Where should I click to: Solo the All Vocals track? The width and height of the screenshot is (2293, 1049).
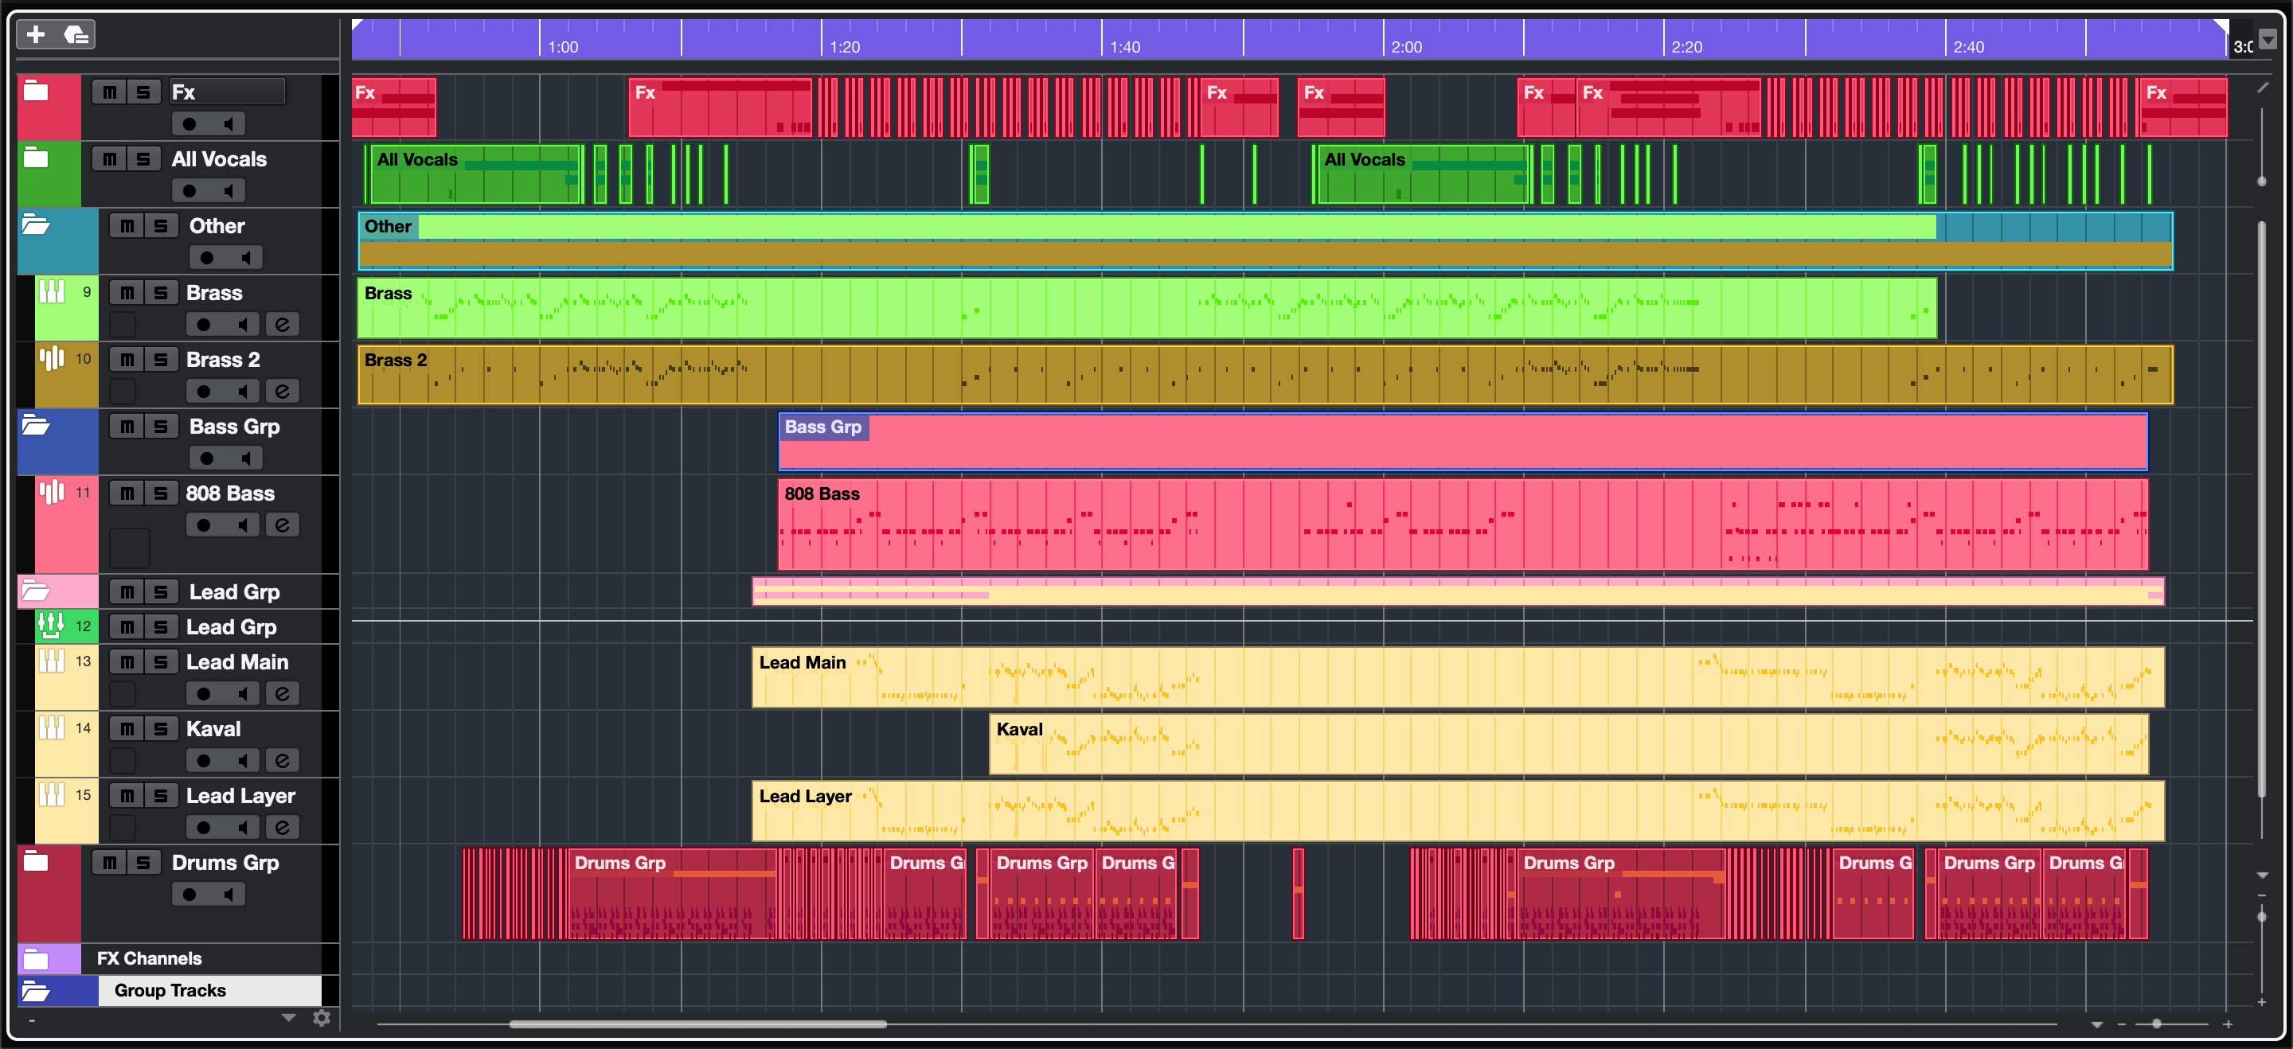point(143,158)
